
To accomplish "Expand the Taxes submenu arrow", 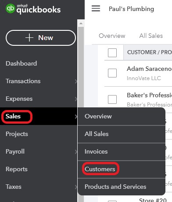I will click(x=76, y=187).
